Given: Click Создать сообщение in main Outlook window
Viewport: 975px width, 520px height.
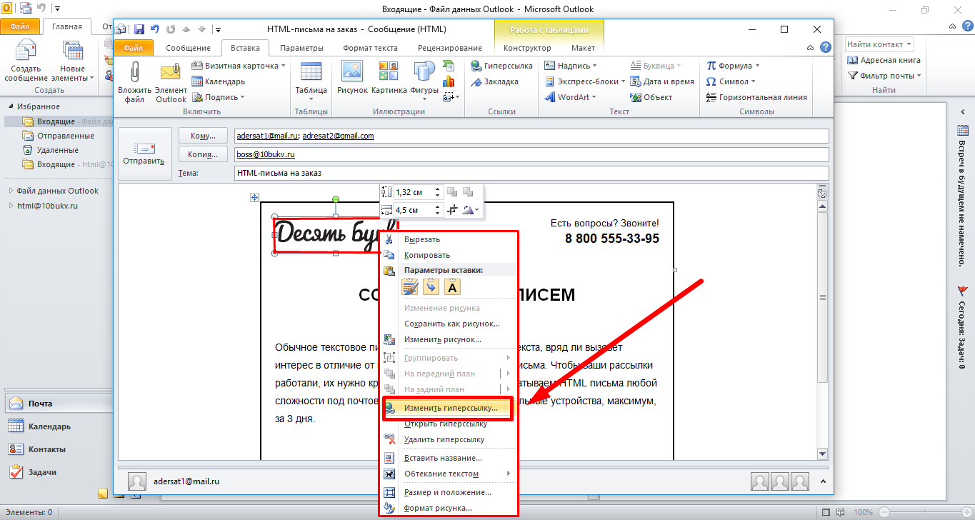Looking at the screenshot, I should [26, 61].
